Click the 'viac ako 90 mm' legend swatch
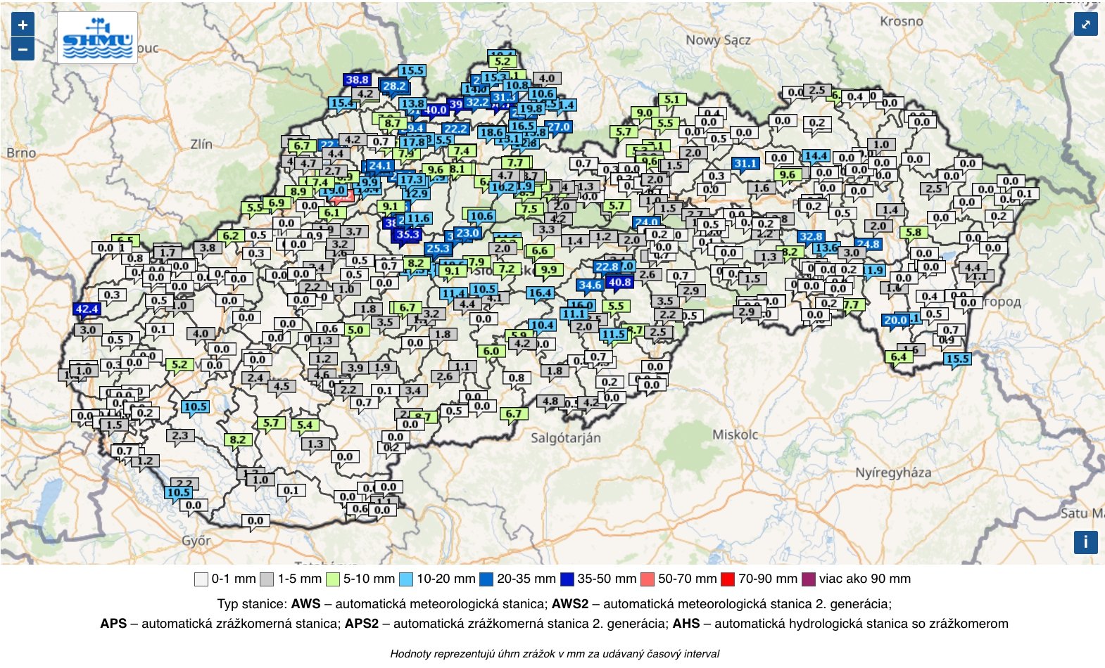 [x=808, y=579]
